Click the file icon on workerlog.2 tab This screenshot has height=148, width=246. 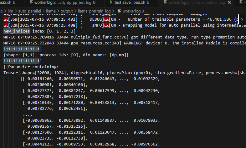click(31, 3)
